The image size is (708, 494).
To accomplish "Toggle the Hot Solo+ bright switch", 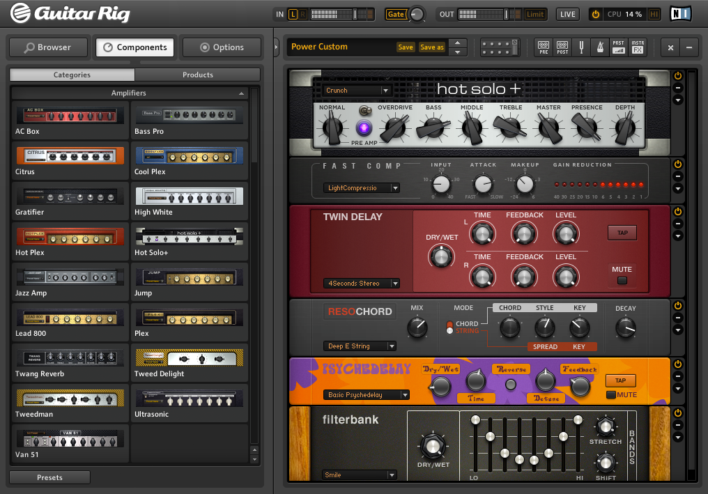I will point(365,110).
